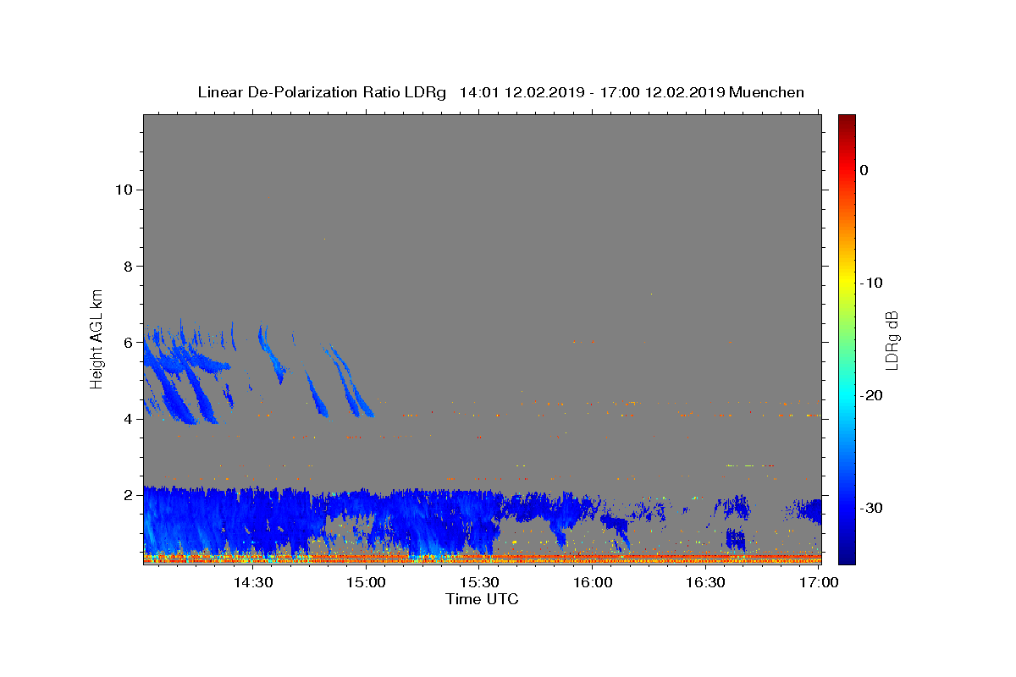Click the colorbar value -20
This screenshot has width=1016, height=677.
point(872,395)
